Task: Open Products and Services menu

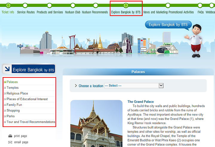Action: pyautogui.click(x=50, y=12)
